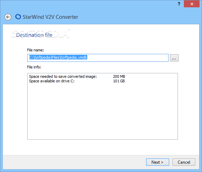Proceed with the Next > button

coord(158,162)
